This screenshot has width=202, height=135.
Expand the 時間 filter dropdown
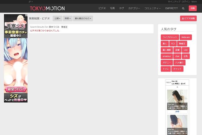click(68, 18)
